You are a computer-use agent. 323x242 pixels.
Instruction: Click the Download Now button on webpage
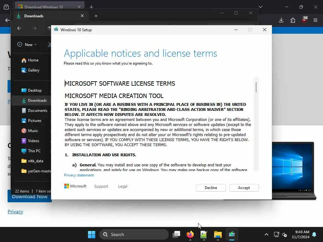pyautogui.click(x=29, y=197)
